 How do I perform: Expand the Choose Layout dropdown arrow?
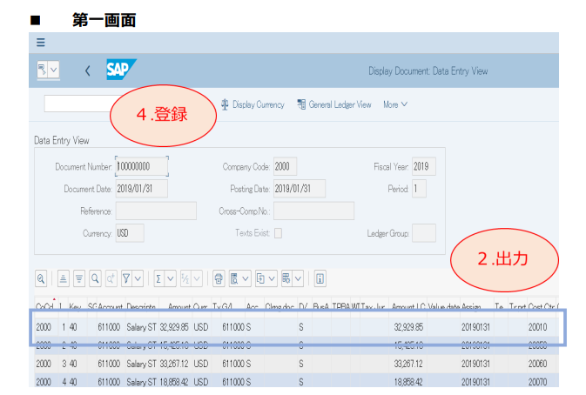point(299,278)
